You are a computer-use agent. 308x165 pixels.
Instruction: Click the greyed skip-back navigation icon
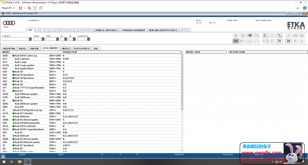click(x=295, y=41)
